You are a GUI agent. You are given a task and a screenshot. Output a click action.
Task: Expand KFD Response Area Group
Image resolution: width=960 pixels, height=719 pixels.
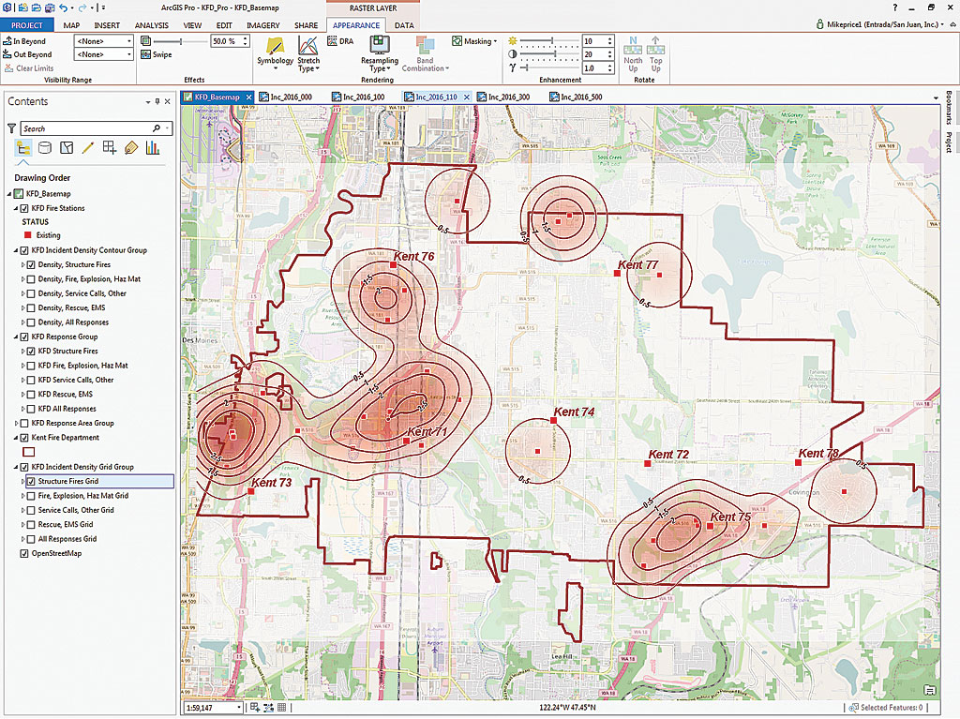[17, 423]
